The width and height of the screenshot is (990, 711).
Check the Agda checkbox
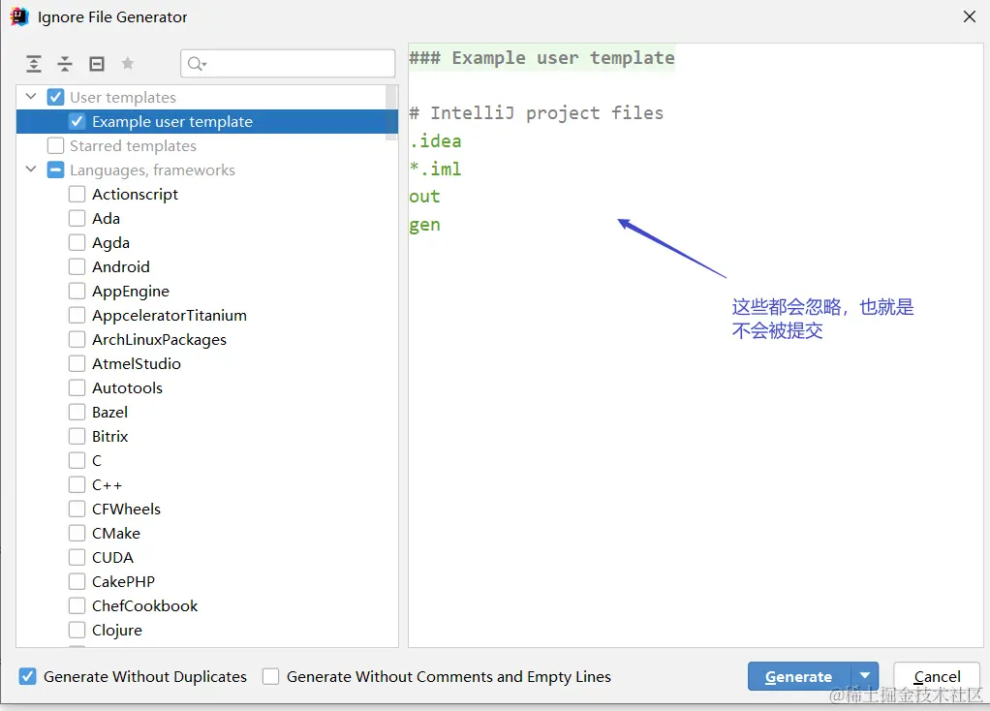coord(77,242)
